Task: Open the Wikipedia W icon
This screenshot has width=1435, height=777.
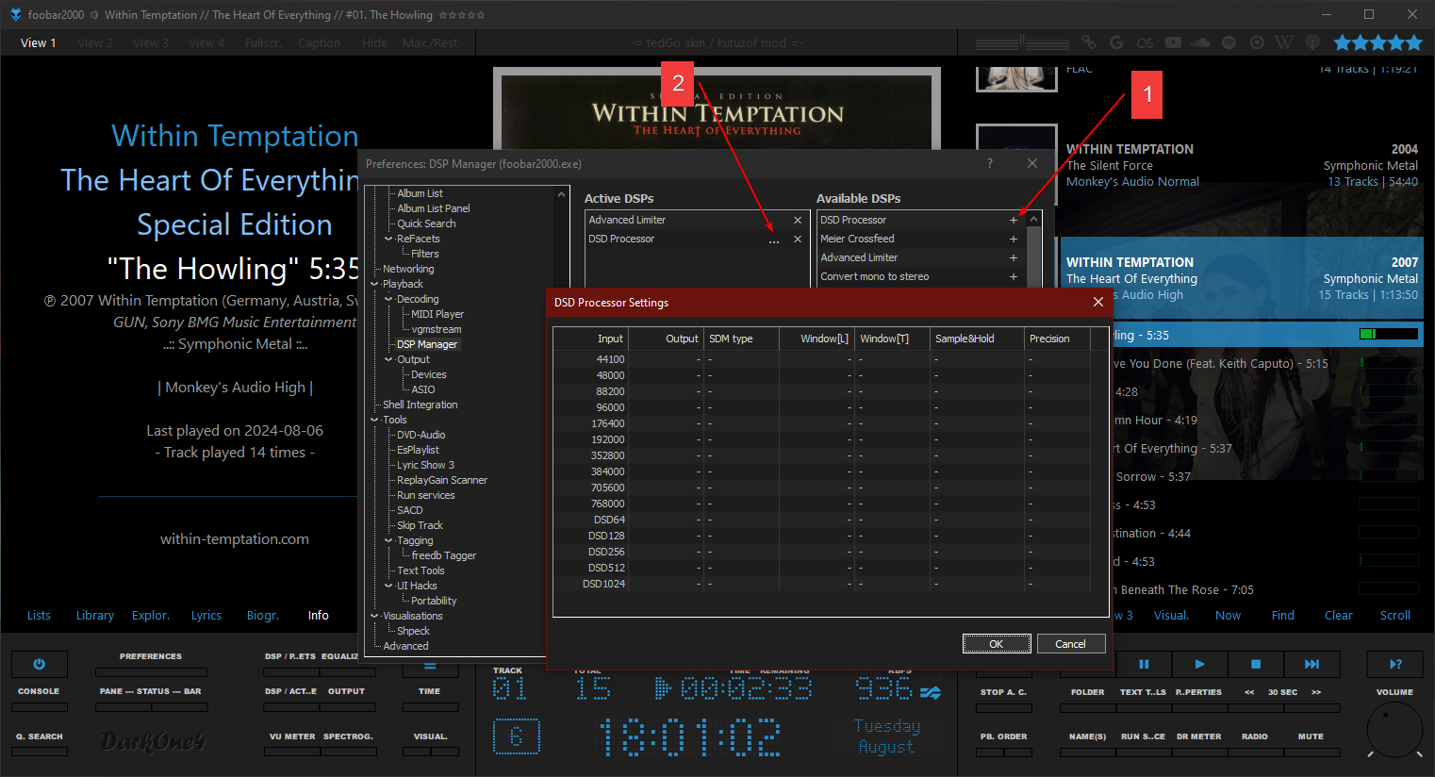Action: [1283, 42]
